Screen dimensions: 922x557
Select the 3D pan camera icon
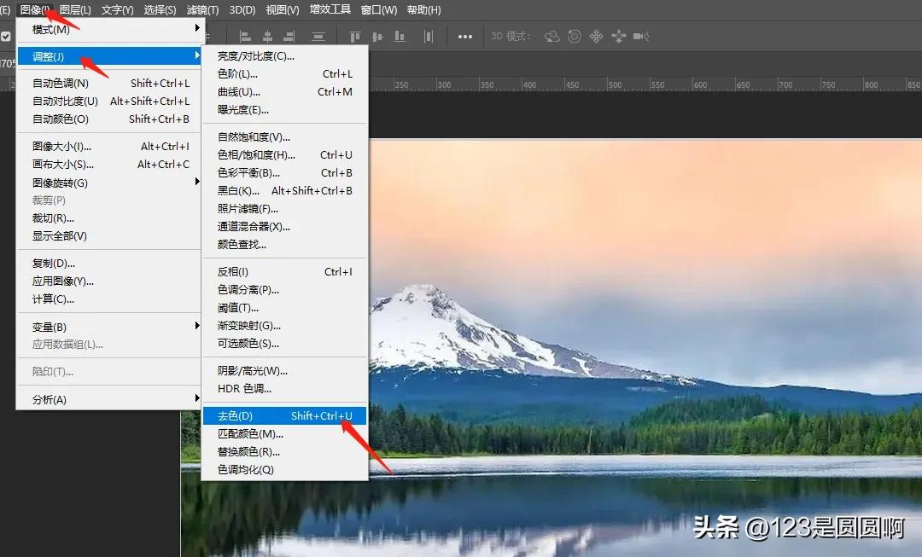tap(598, 36)
